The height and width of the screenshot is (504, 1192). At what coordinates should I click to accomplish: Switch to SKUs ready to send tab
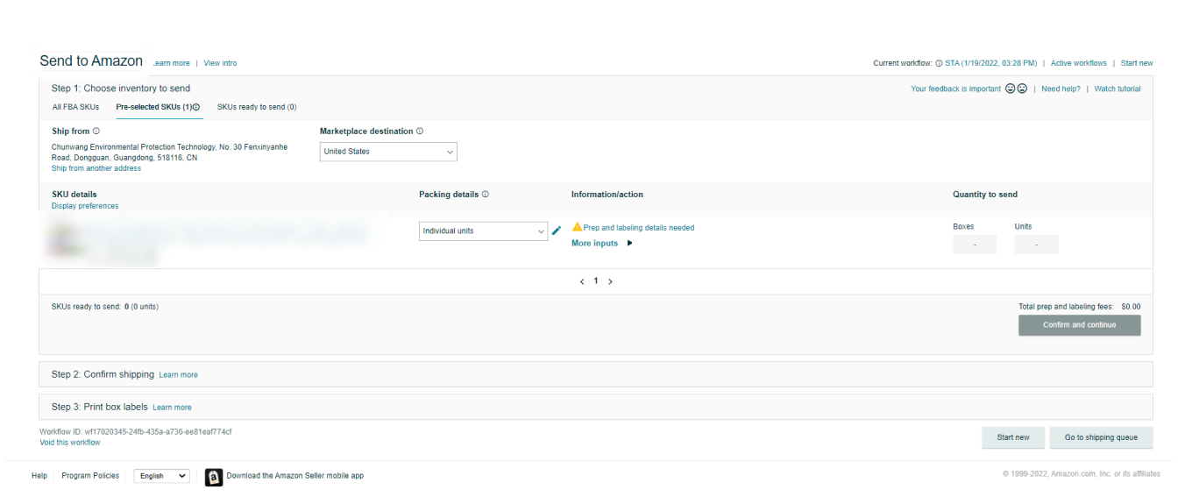257,107
